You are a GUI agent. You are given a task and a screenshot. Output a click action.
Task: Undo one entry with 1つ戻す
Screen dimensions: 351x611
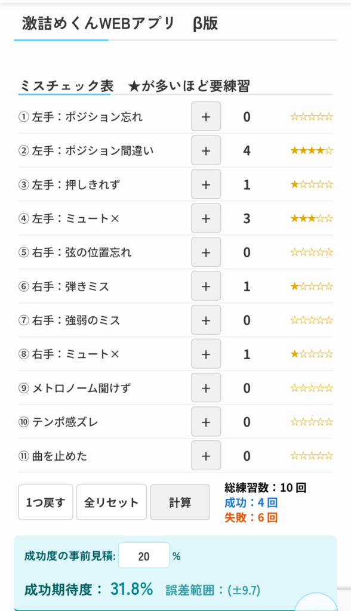point(45,502)
